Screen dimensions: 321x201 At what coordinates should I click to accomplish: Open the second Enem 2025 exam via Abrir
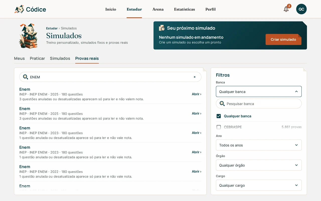point(197,113)
